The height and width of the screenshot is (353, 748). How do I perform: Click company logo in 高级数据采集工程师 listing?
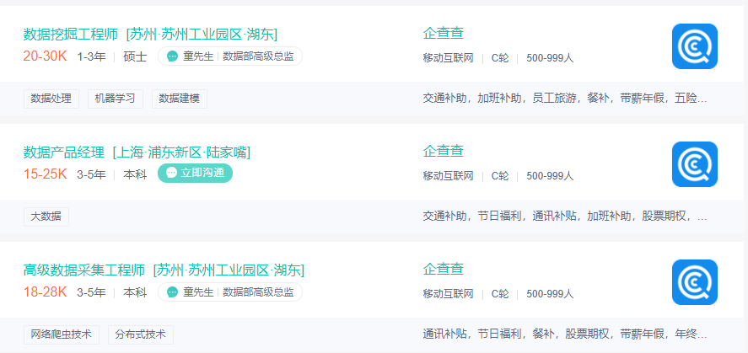pyautogui.click(x=694, y=281)
